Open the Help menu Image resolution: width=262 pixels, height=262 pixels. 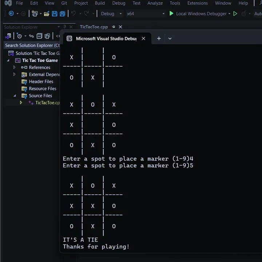click(243, 3)
